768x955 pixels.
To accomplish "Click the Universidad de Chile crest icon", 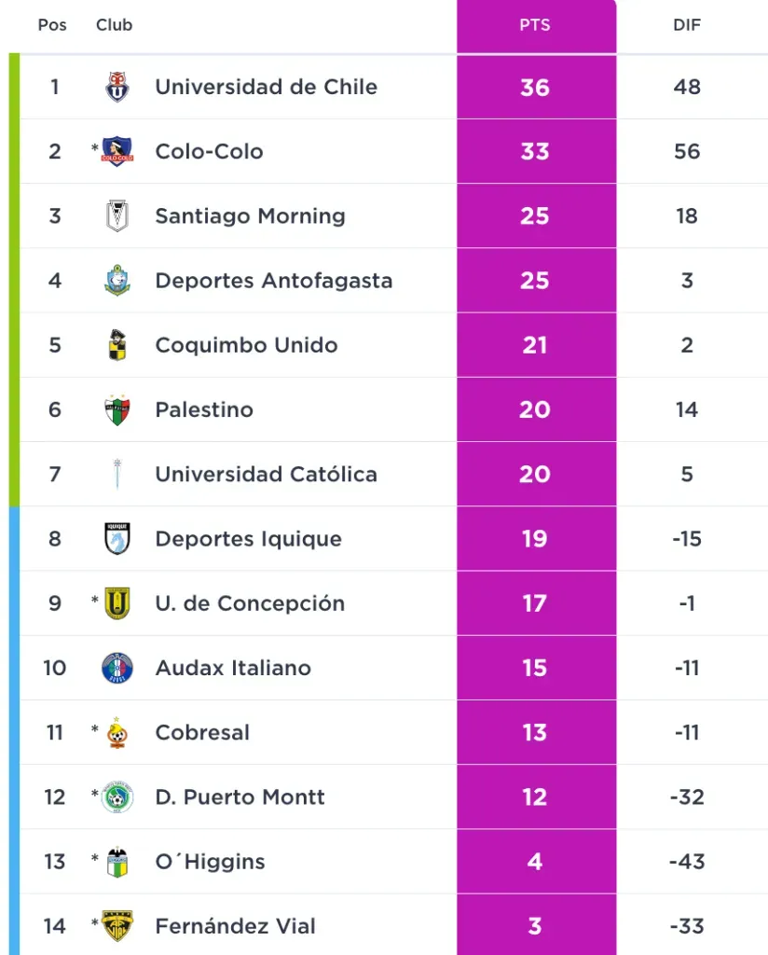I will 117,87.
